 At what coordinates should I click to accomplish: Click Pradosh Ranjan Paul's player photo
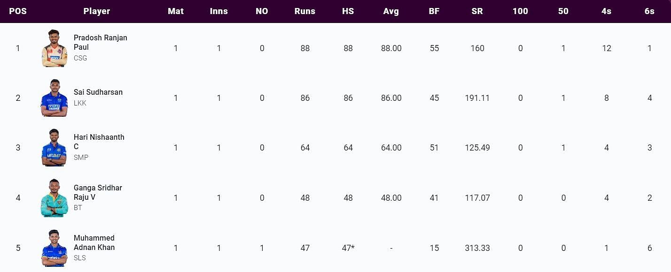(x=54, y=48)
